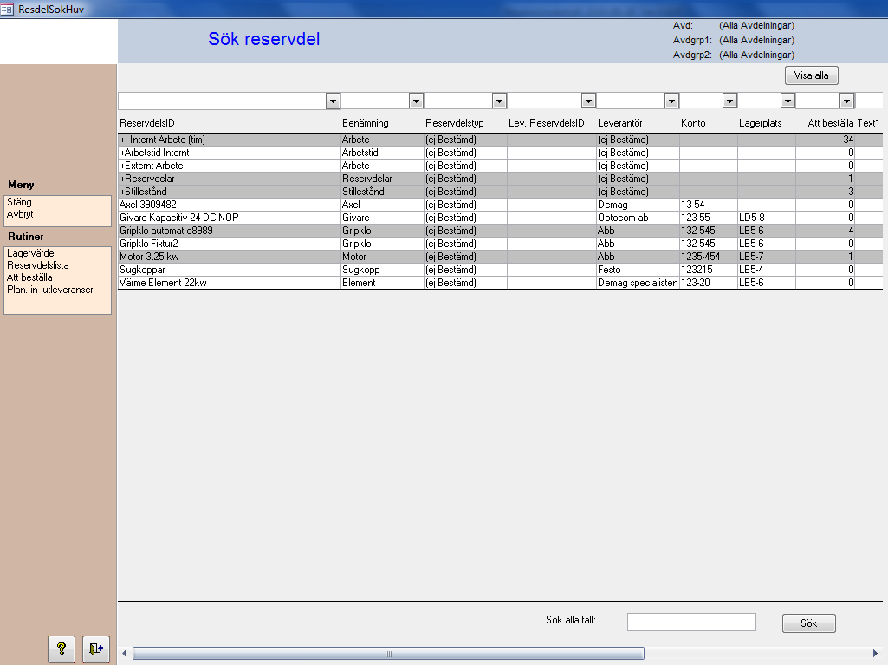The height and width of the screenshot is (665, 888).
Task: Select the +Externt Arbete row
Action: coord(500,166)
